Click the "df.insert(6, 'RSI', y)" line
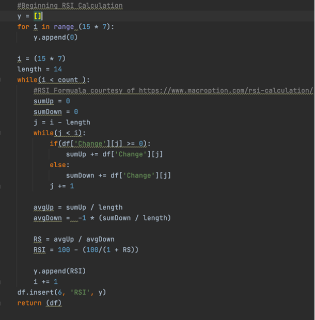This screenshot has height=320, width=315. 61,292
